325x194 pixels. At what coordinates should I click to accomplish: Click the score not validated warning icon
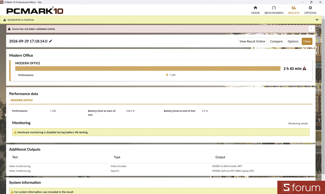[9, 29]
